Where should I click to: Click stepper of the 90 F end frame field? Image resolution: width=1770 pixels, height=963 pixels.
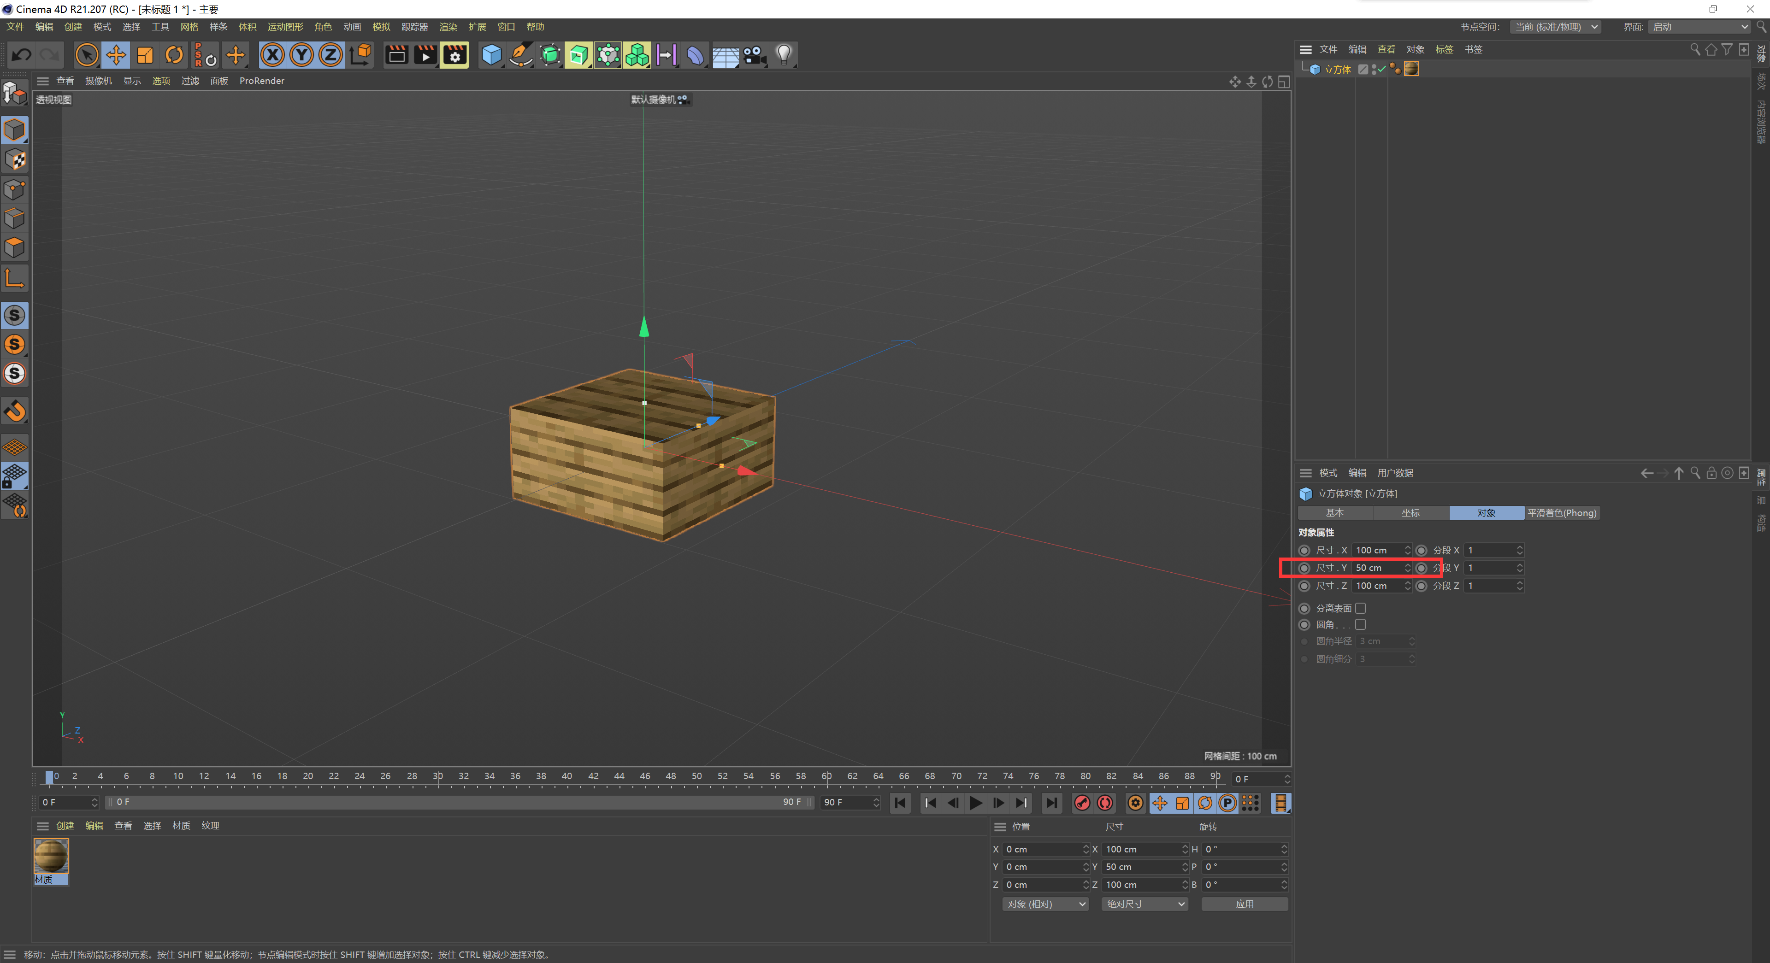pos(875,803)
